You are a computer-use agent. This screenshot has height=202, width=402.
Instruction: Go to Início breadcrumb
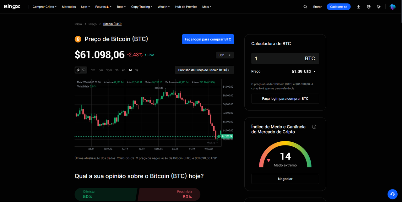click(x=78, y=24)
